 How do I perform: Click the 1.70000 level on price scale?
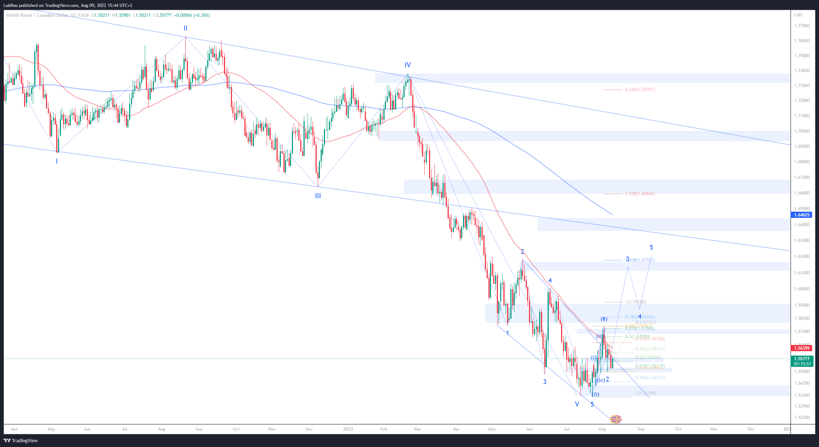click(x=801, y=131)
